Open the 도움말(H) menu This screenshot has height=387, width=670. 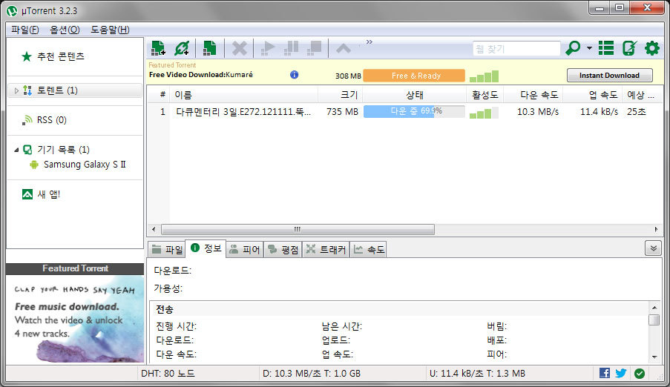pos(110,30)
